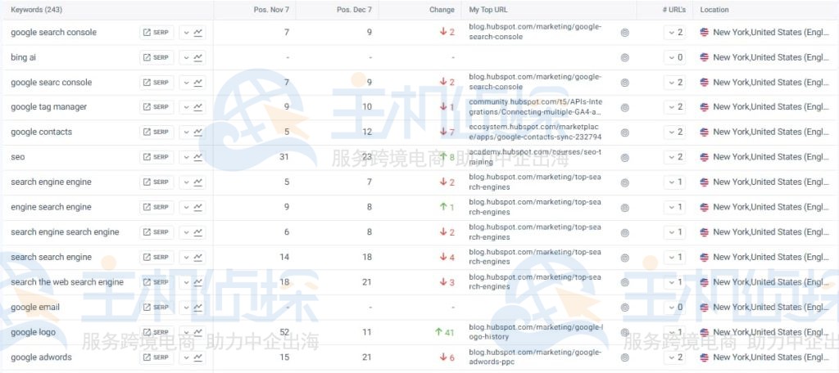Click the target icon in google search console row
The image size is (839, 373).
[x=624, y=33]
